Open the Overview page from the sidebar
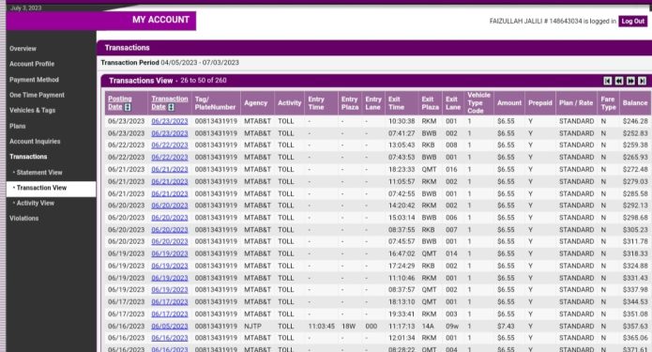 [23, 49]
